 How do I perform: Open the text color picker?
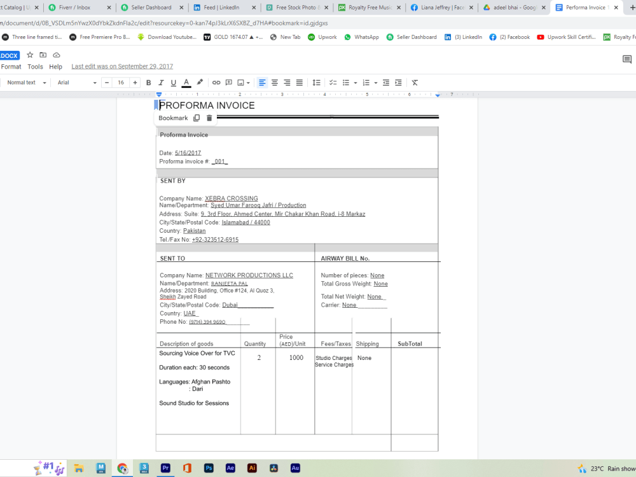click(x=186, y=83)
